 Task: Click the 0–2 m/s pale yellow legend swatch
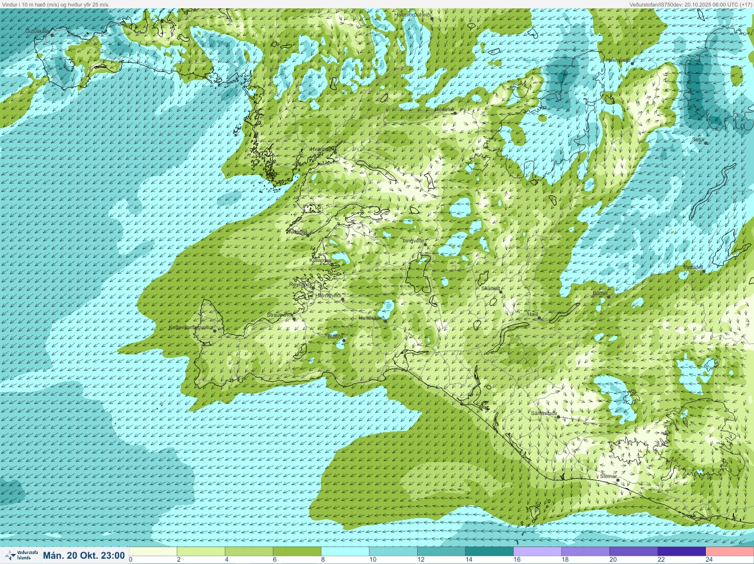(153, 552)
